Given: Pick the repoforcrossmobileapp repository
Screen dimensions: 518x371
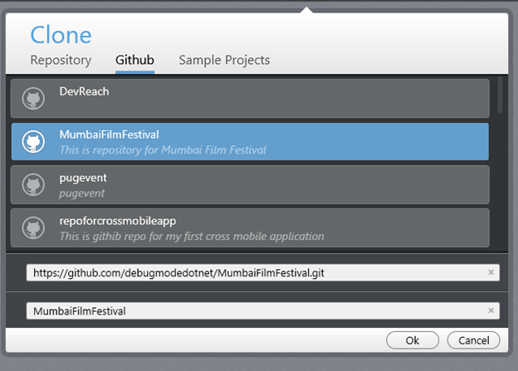Looking at the screenshot, I should pos(249,227).
